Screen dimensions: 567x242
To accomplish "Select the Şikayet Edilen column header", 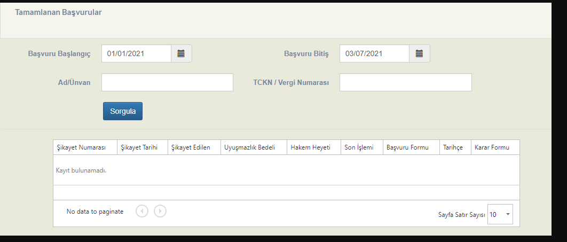I will click(194, 147).
